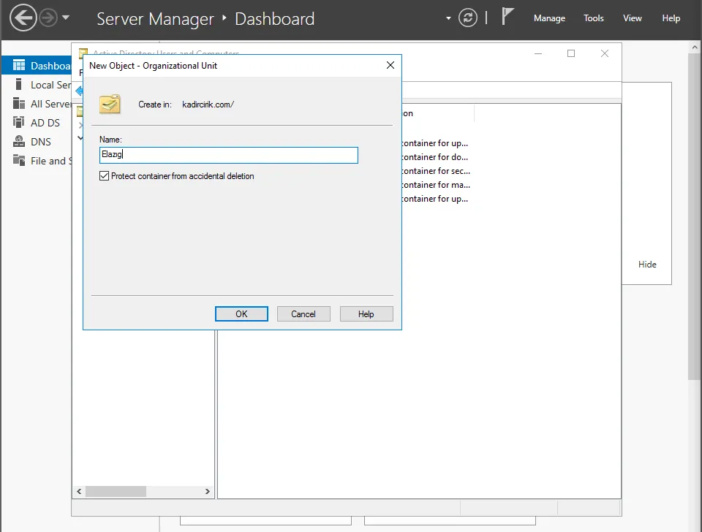This screenshot has width=702, height=532.
Task: Click the right horizontal scrollbar arrow
Action: tap(207, 491)
